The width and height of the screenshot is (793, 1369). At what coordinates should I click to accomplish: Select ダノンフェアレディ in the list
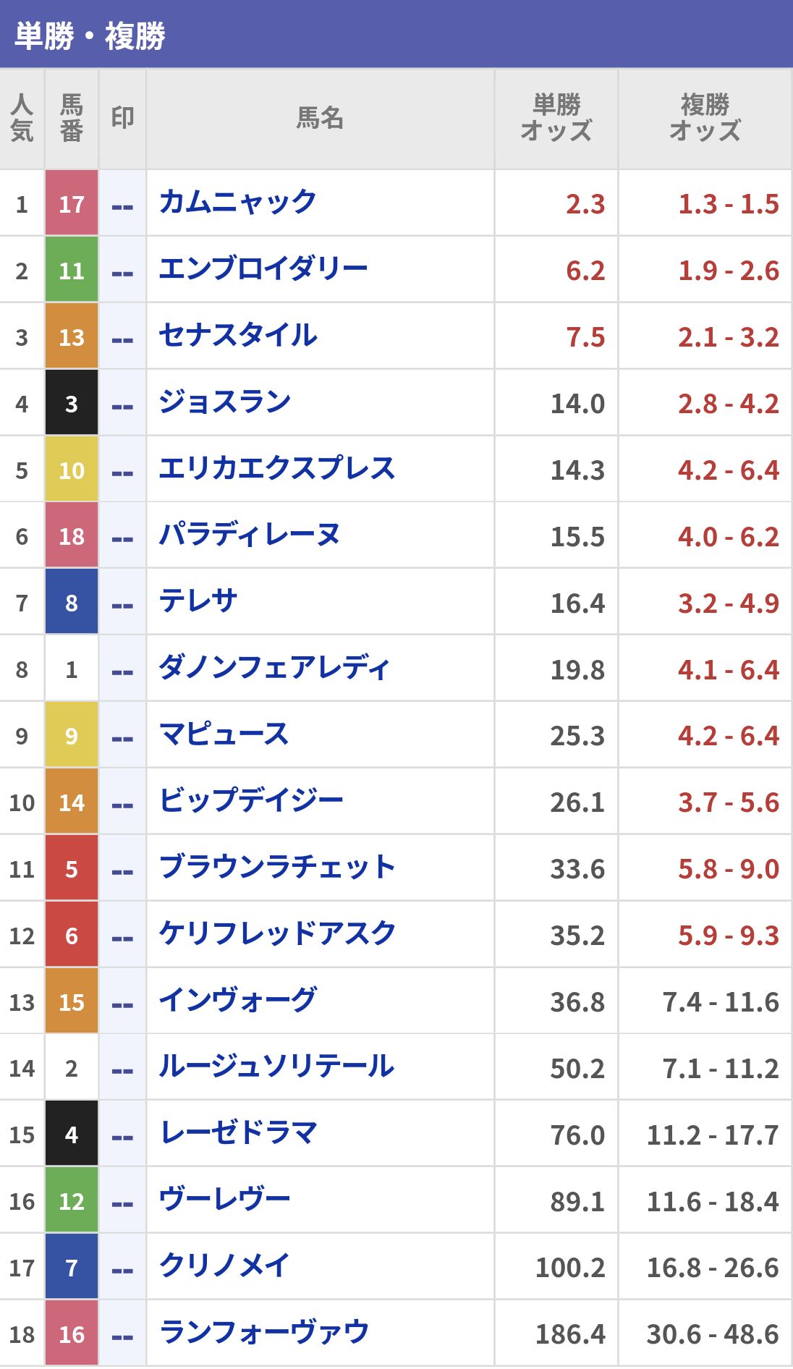point(275,669)
